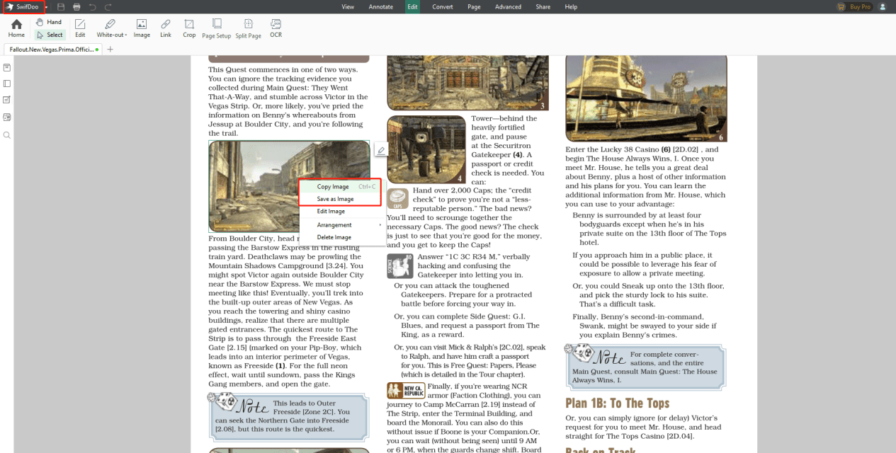Click the pencil edit icon beside image
Screen dimensions: 896x453
pyautogui.click(x=381, y=150)
